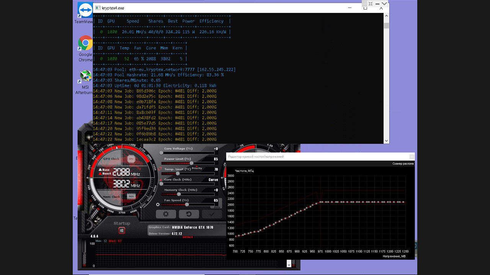Click the Uptime and Electricity line
This screenshot has height=275, width=490.
pos(154,86)
